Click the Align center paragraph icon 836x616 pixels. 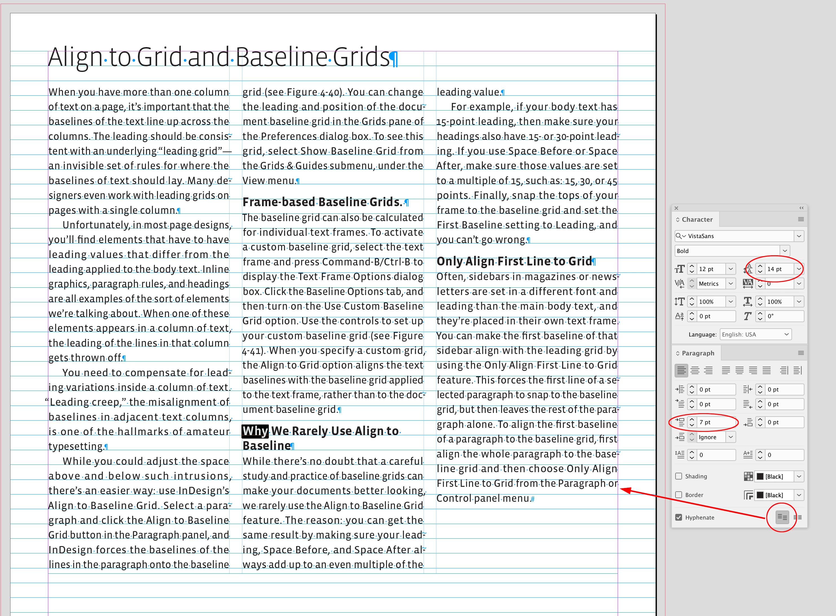click(695, 370)
